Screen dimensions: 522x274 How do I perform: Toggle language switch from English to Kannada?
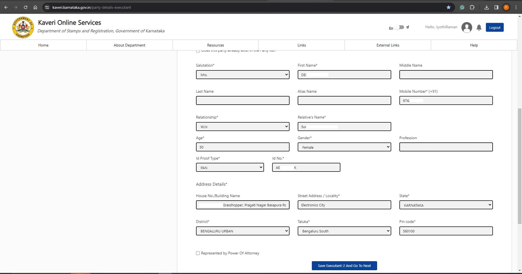(x=399, y=27)
